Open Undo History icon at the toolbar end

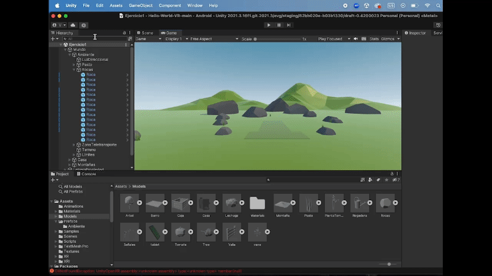click(x=438, y=25)
